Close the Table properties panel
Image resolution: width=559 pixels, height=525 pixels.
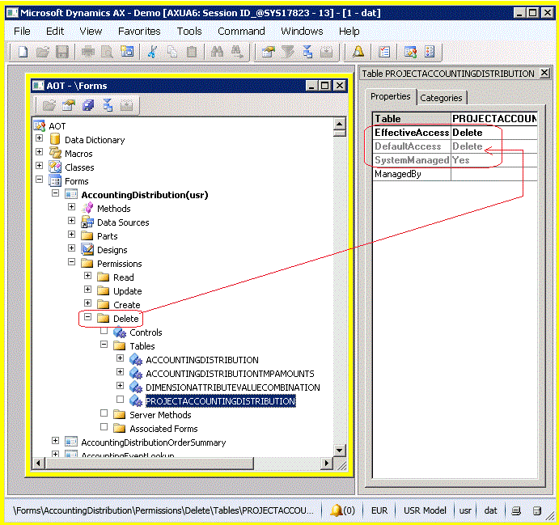coord(544,73)
